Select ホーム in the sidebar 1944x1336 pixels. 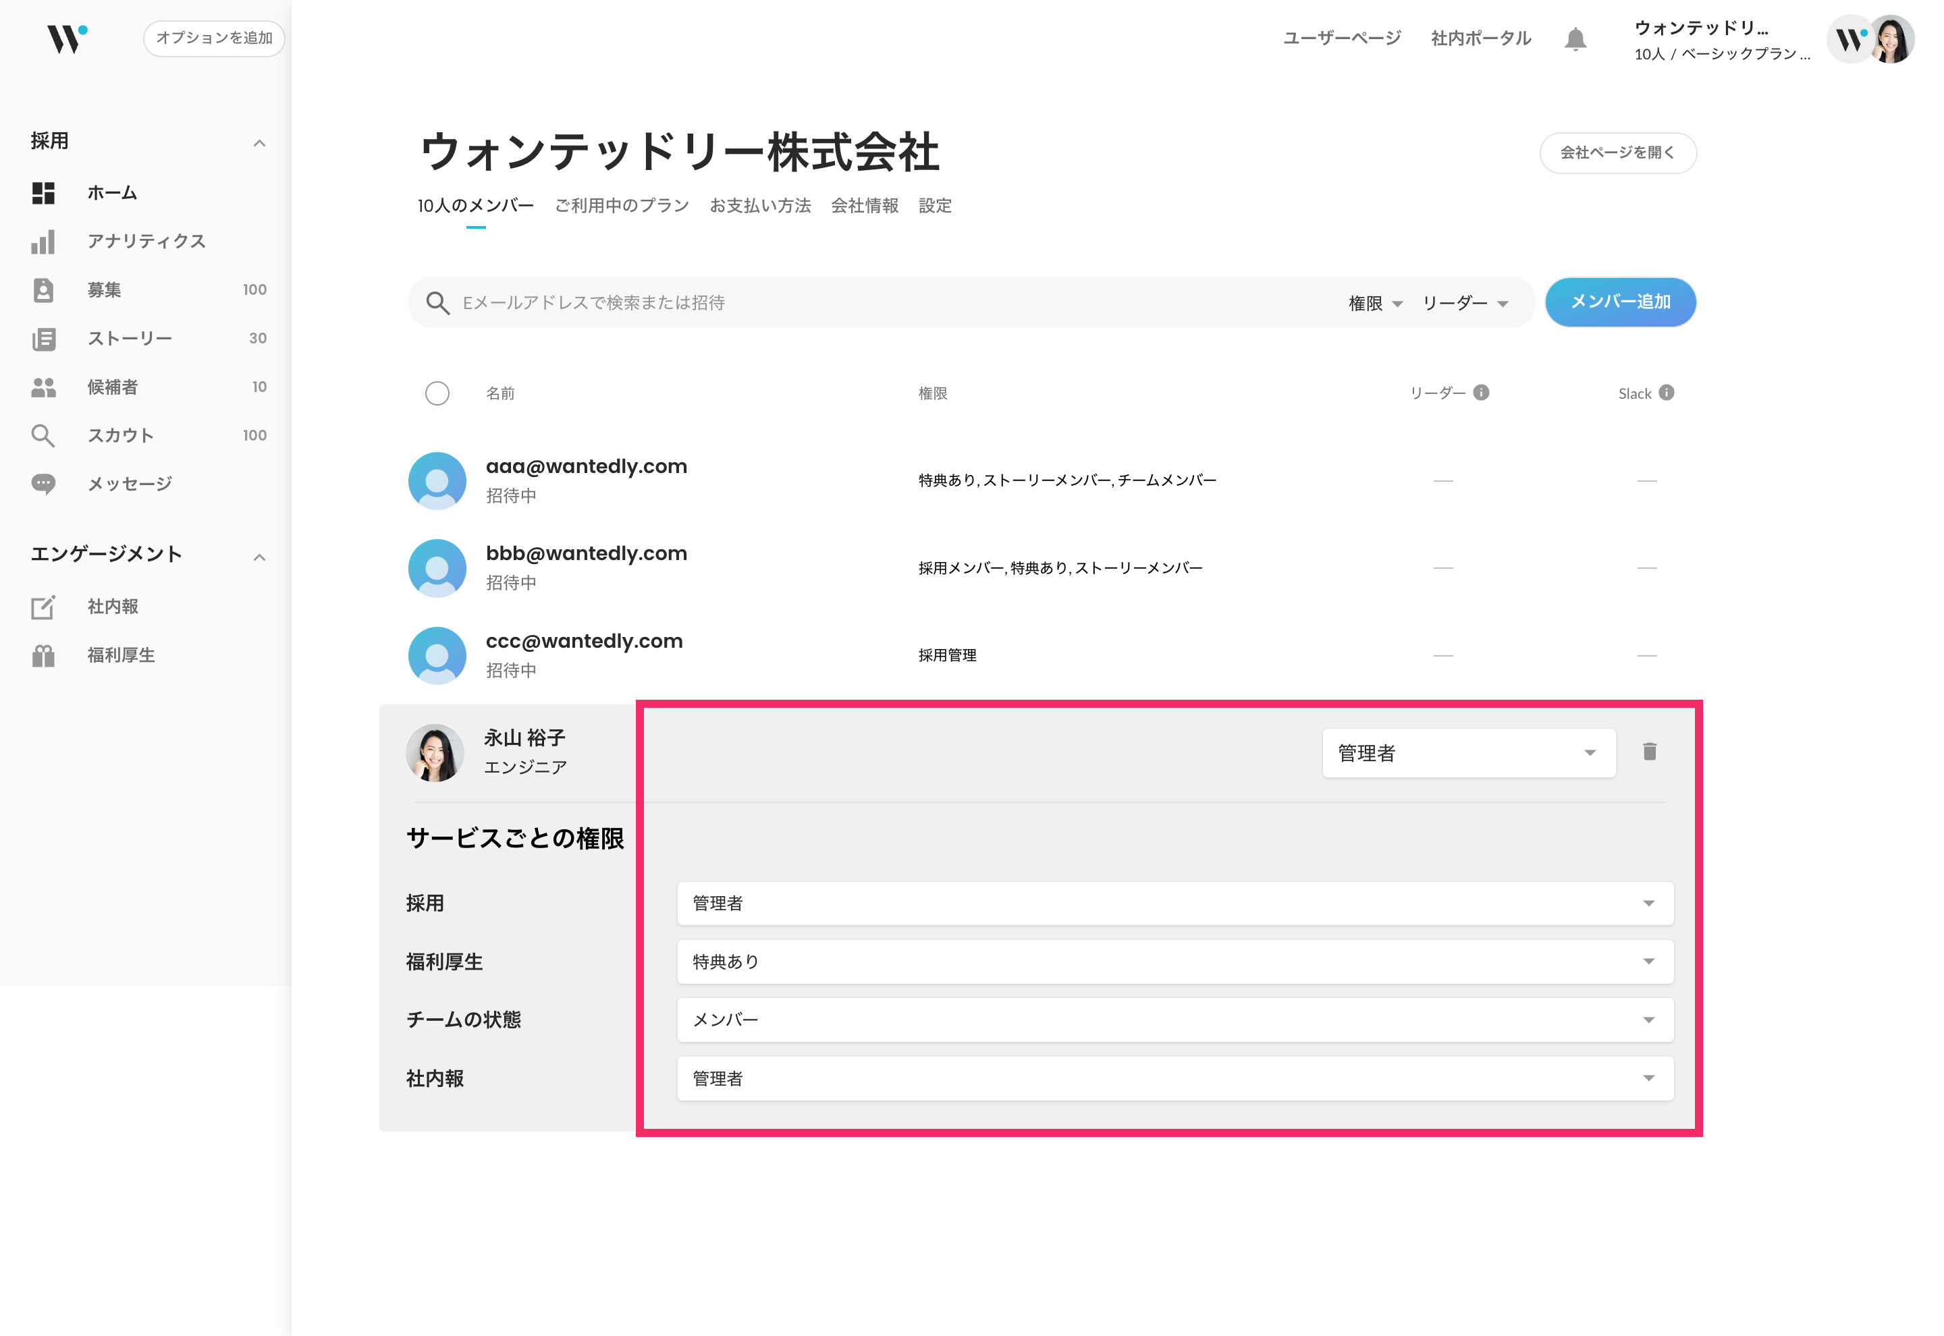112,194
